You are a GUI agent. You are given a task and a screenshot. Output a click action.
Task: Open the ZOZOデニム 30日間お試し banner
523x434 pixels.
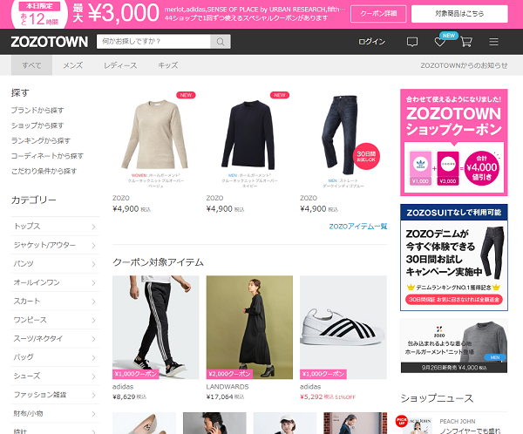click(454, 258)
